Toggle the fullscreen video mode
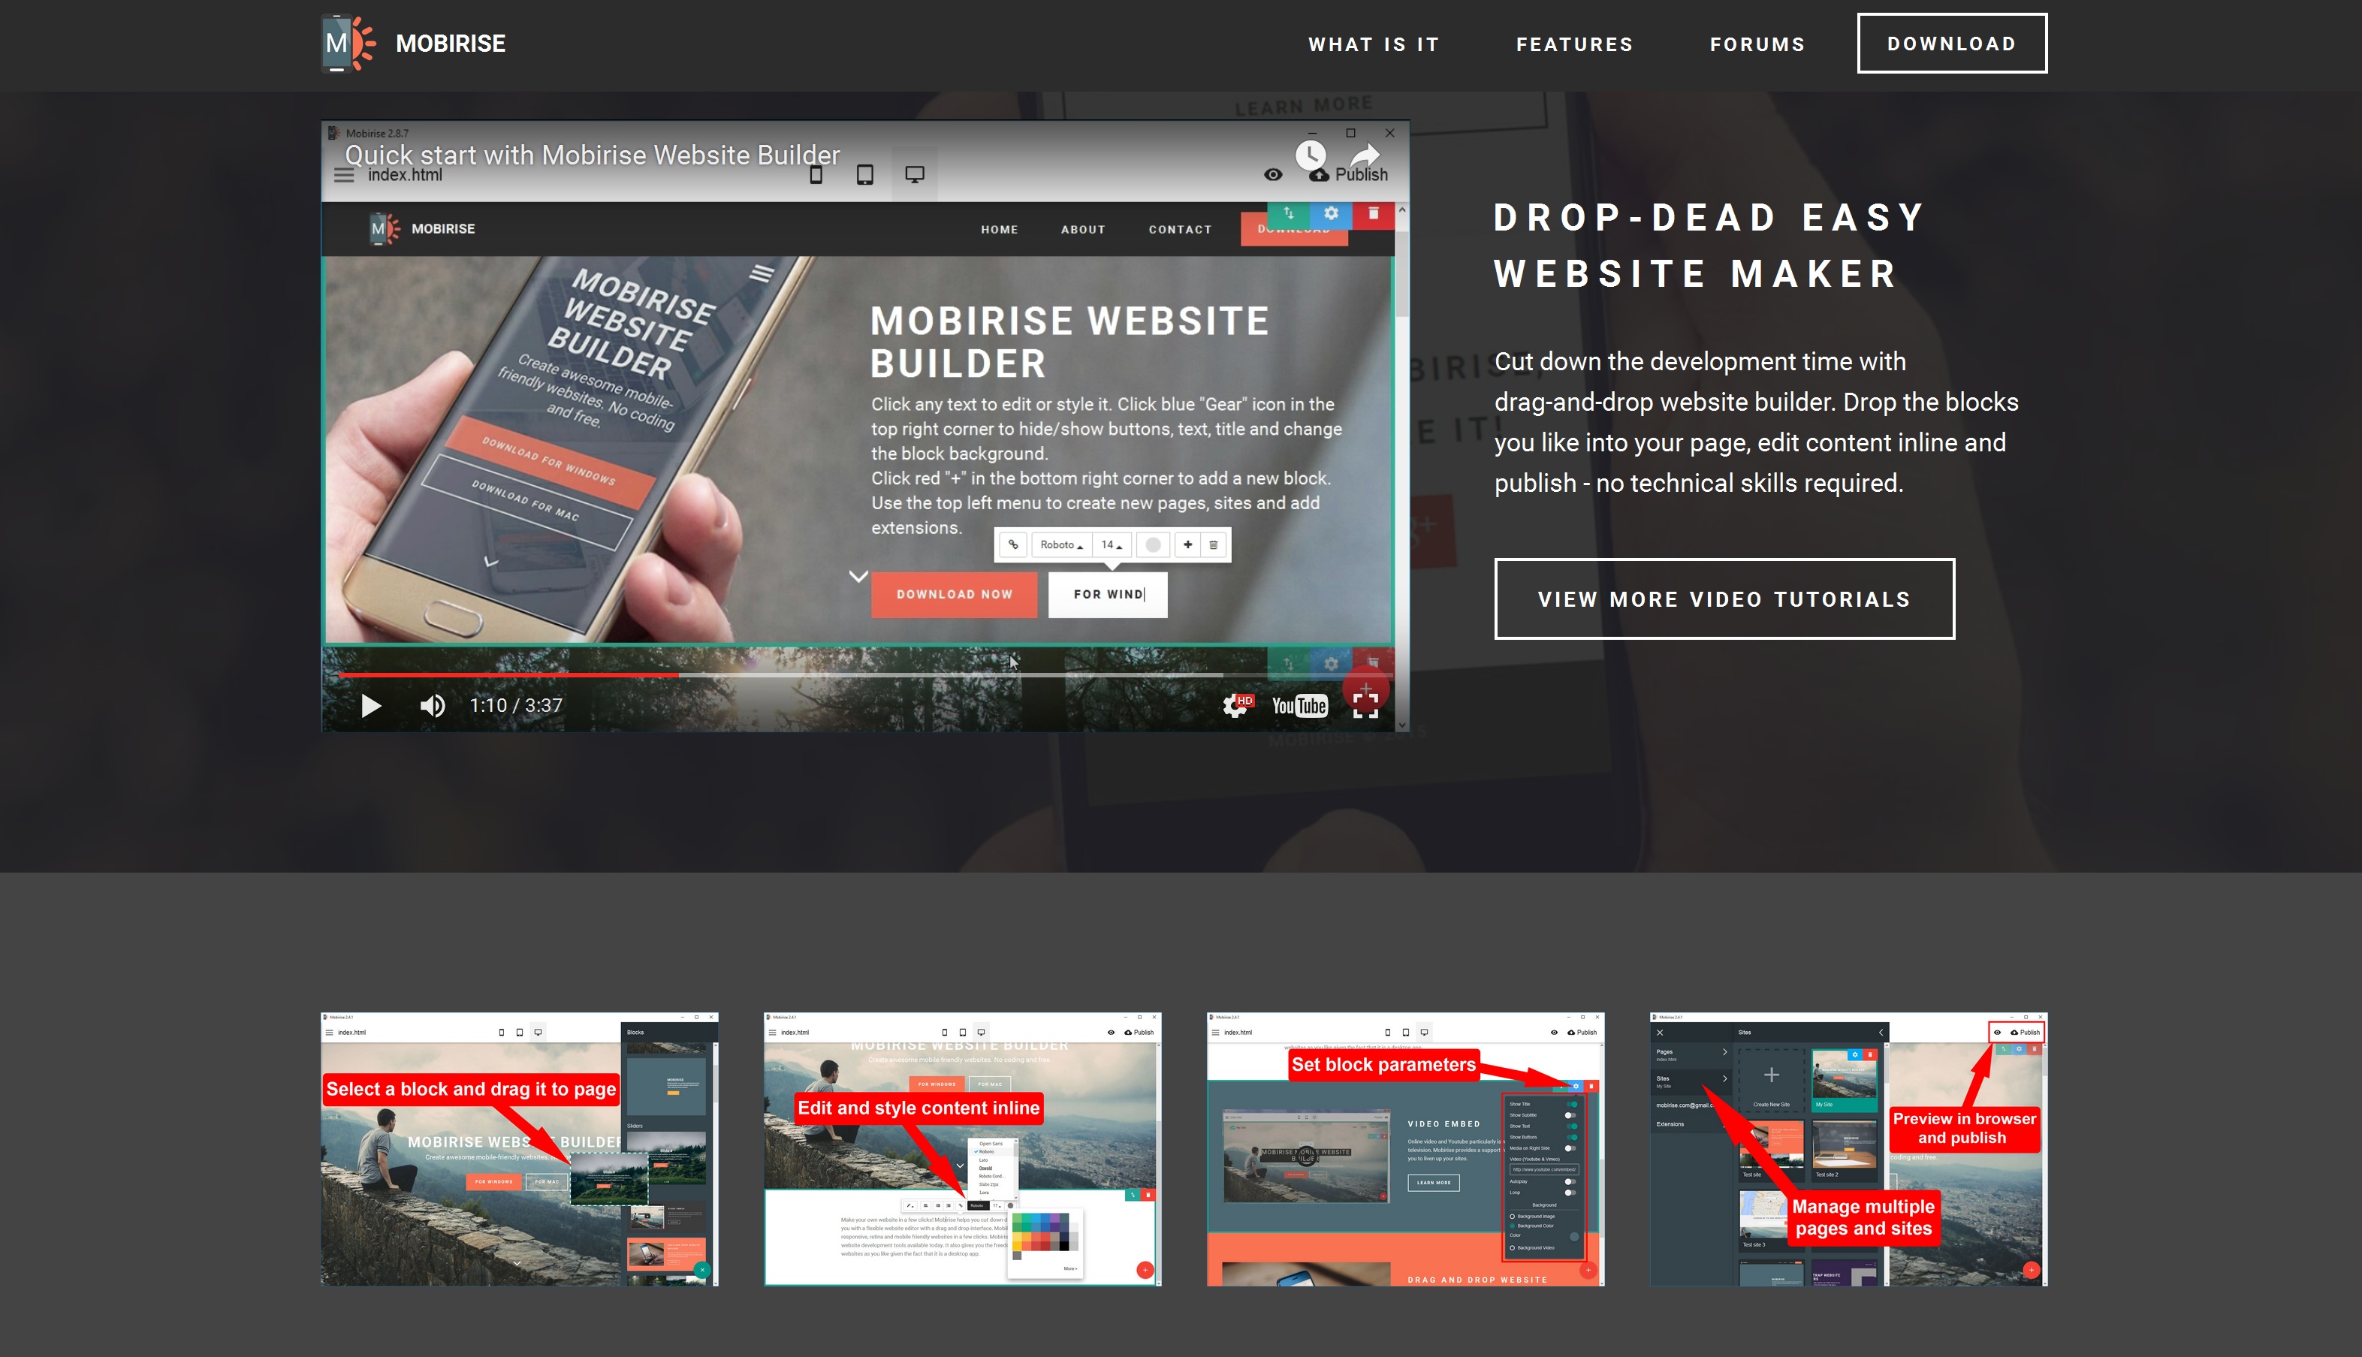 pyautogui.click(x=1366, y=704)
